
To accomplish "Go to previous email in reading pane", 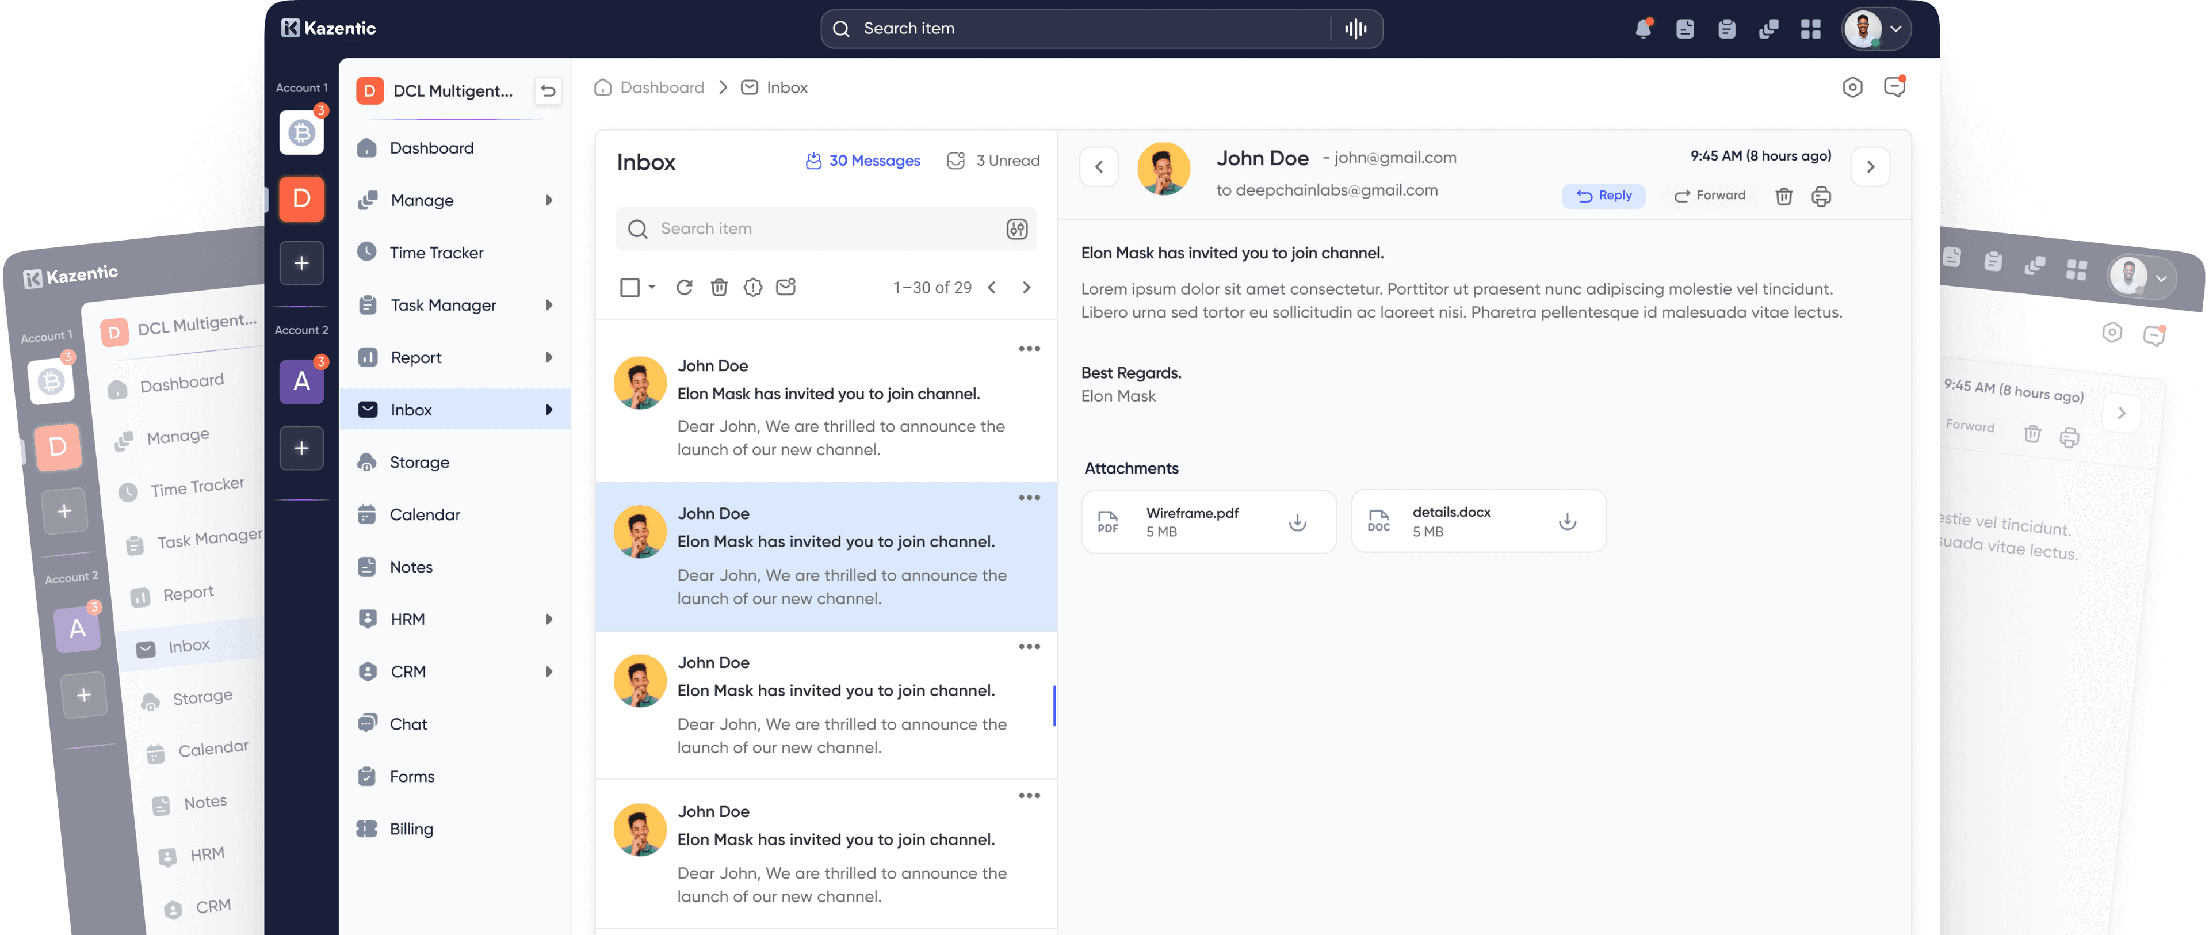I will (1099, 166).
